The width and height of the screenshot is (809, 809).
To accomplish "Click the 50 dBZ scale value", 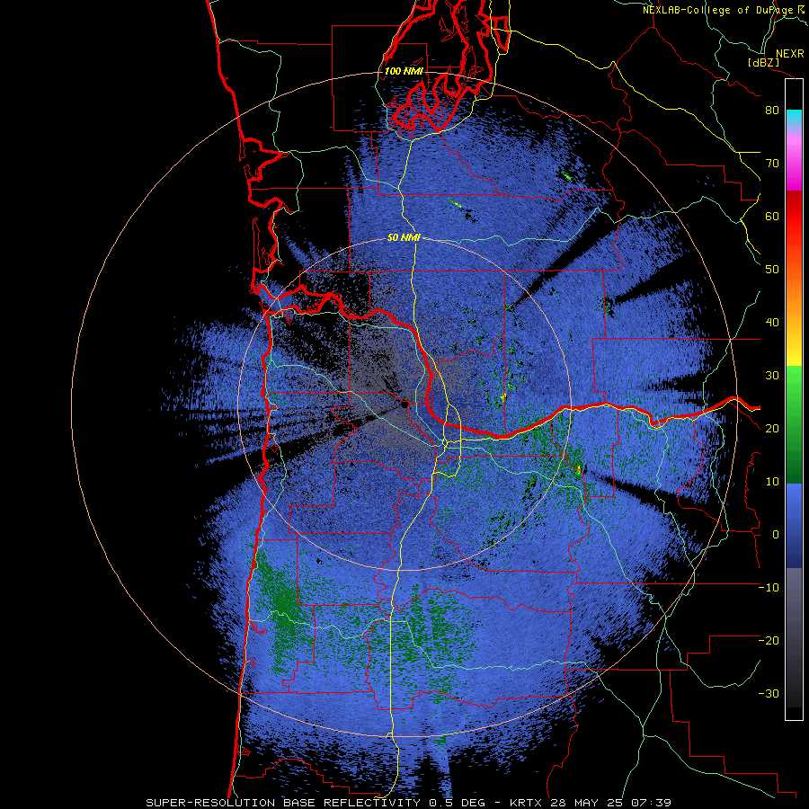I will 772,270.
